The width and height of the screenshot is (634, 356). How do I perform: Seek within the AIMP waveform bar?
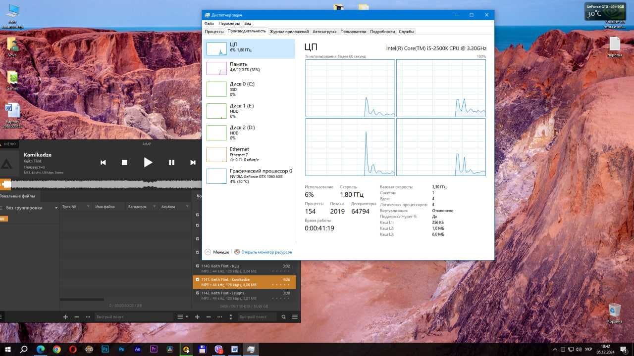click(x=101, y=184)
